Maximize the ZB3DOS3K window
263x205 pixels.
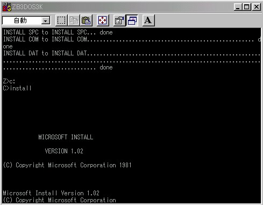246,7
